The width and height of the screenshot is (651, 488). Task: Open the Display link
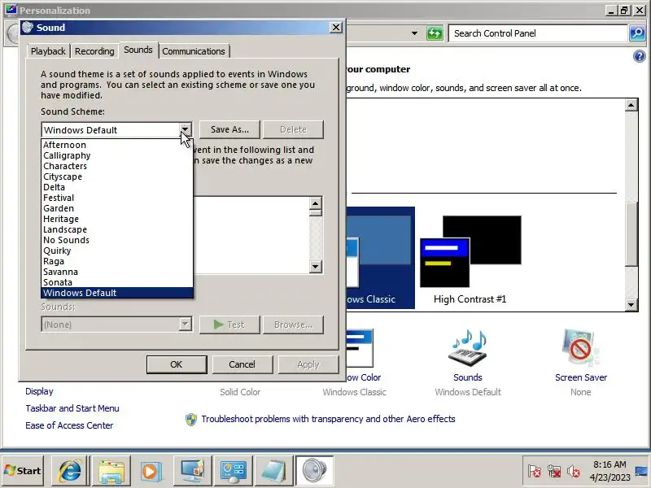click(39, 391)
